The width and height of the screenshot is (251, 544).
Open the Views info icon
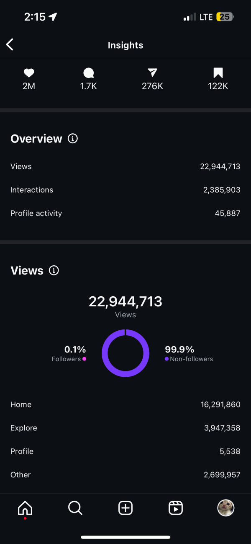pos(54,270)
